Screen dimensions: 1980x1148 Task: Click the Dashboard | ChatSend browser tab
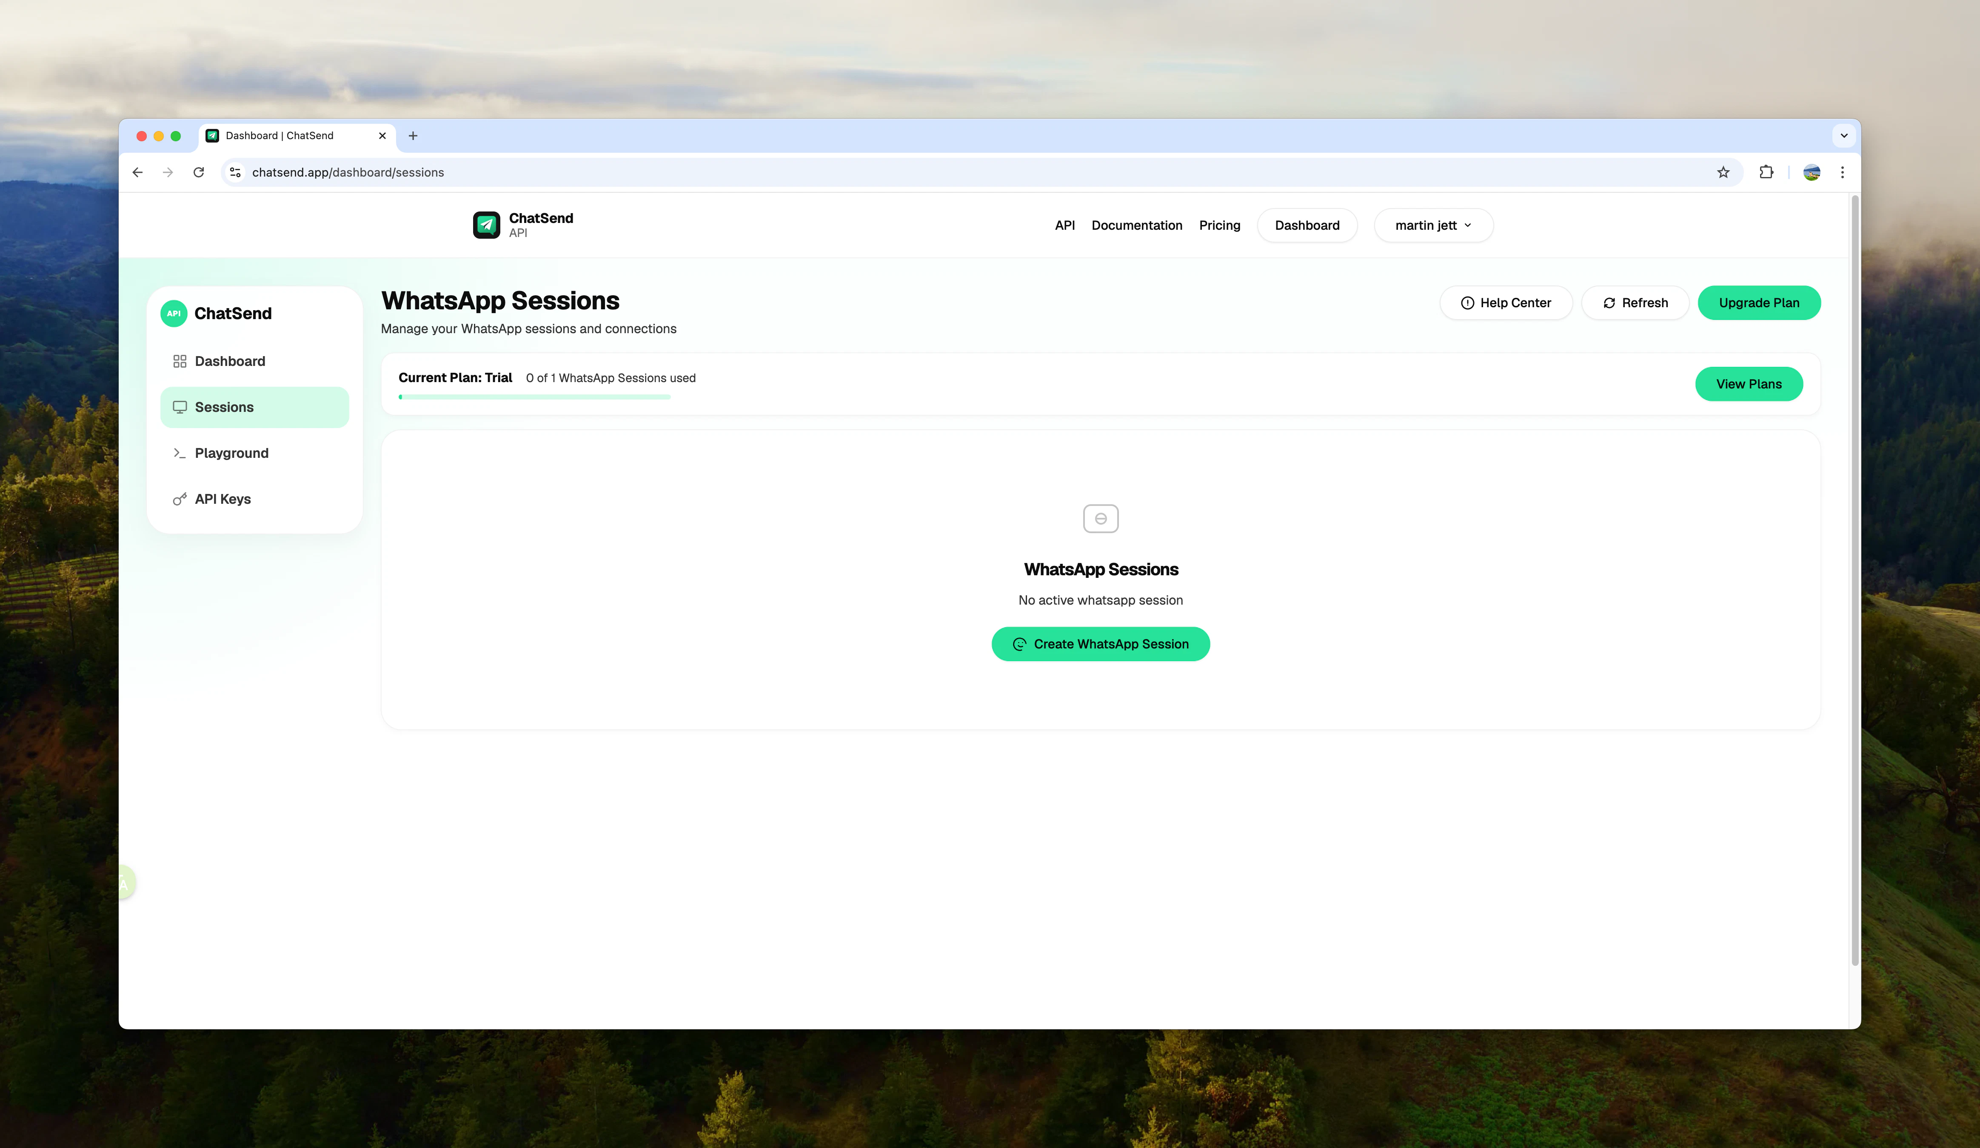(x=297, y=135)
